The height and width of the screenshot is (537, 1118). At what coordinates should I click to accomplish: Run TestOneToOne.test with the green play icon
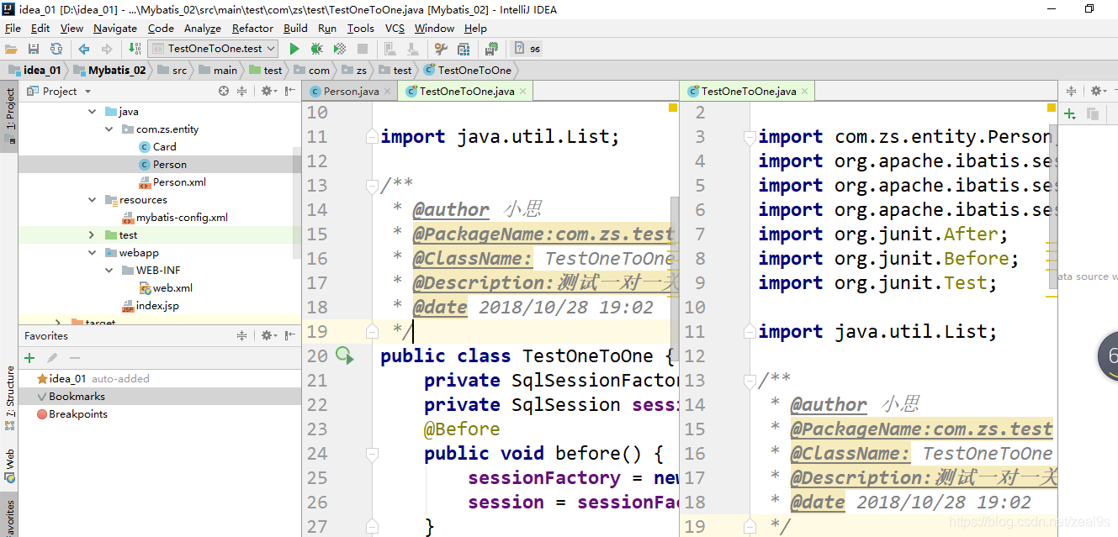click(x=294, y=49)
